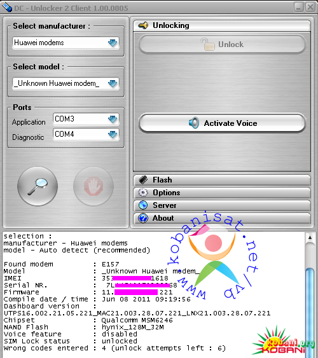Click the magnifier detect modem button

click(x=38, y=186)
